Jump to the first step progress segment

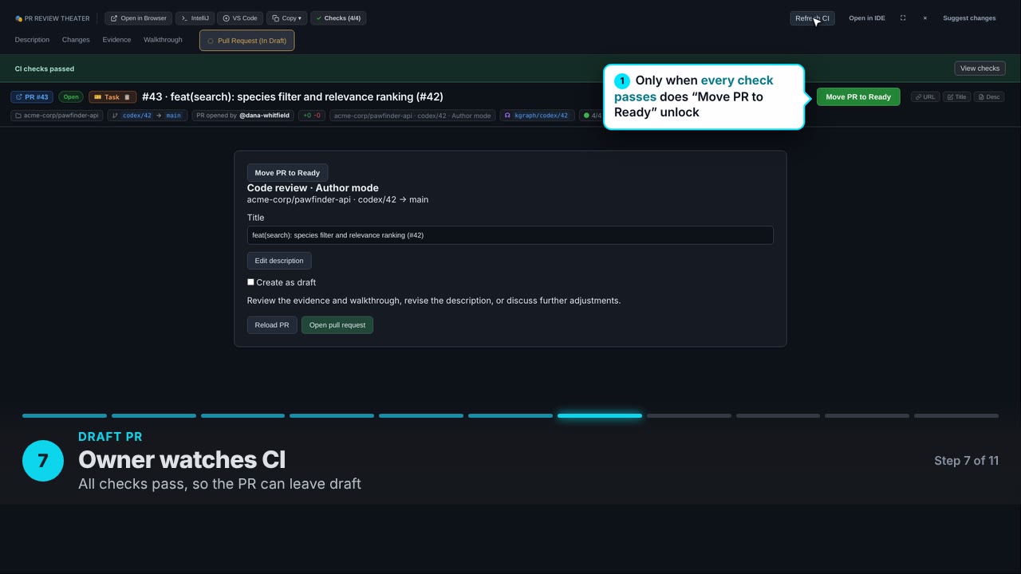pyautogui.click(x=65, y=415)
